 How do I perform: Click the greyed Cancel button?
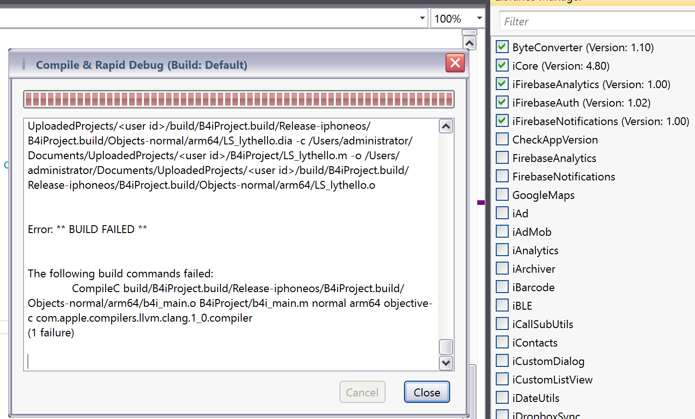(x=362, y=392)
